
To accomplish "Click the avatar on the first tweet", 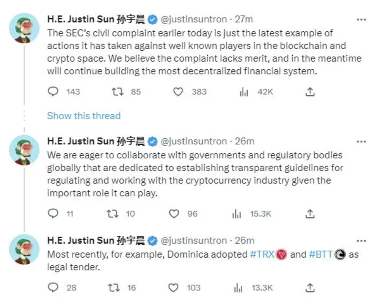I will click(24, 29).
